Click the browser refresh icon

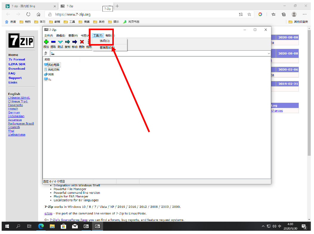[x=28, y=14]
